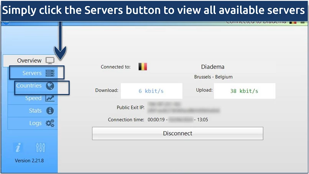The image size is (309, 174).
Task: Click the Upload speed value box
Action: (245, 91)
